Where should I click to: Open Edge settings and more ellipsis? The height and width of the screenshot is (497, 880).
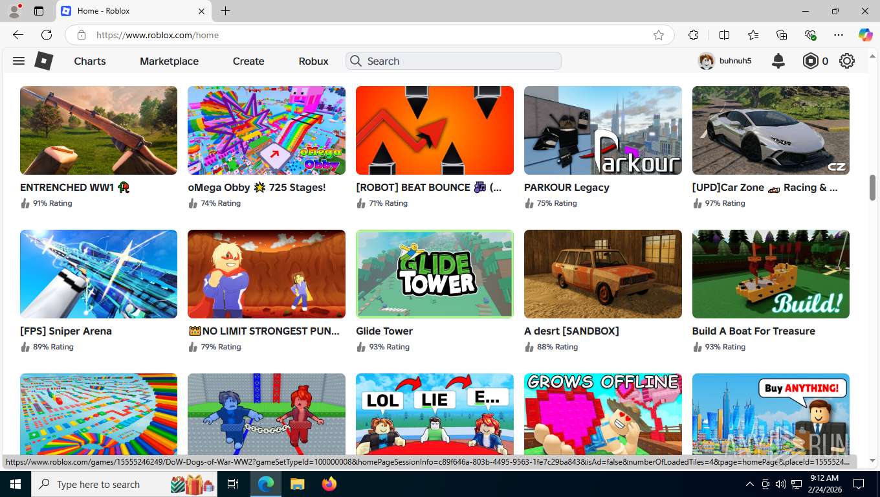(839, 35)
